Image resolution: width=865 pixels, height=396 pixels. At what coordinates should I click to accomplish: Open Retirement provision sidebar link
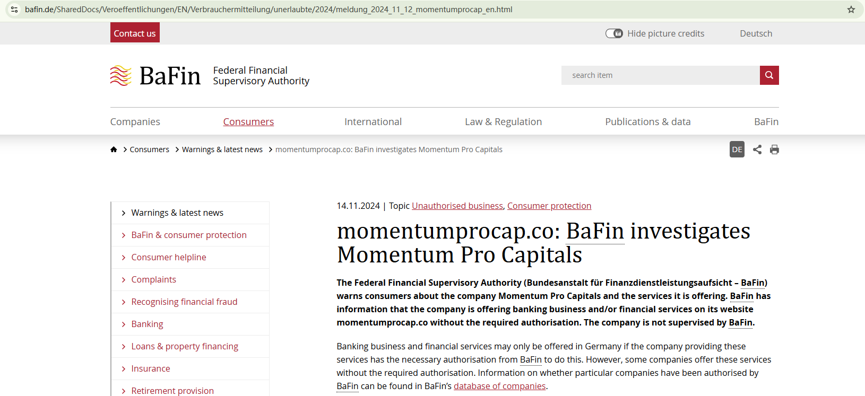(x=172, y=391)
